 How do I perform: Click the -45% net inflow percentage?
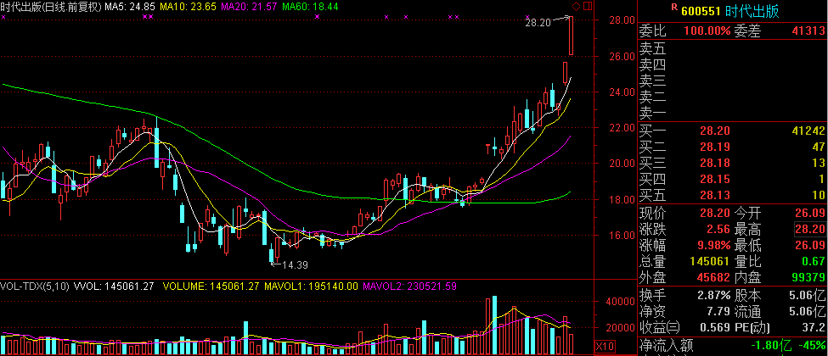pos(812,346)
